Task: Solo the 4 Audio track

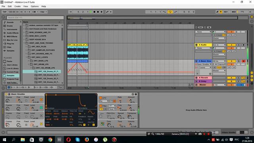Action: pyautogui.click(x=239, y=45)
